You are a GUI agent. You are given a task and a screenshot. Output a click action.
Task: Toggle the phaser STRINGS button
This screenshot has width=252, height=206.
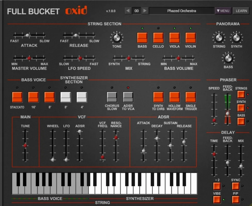(241, 94)
